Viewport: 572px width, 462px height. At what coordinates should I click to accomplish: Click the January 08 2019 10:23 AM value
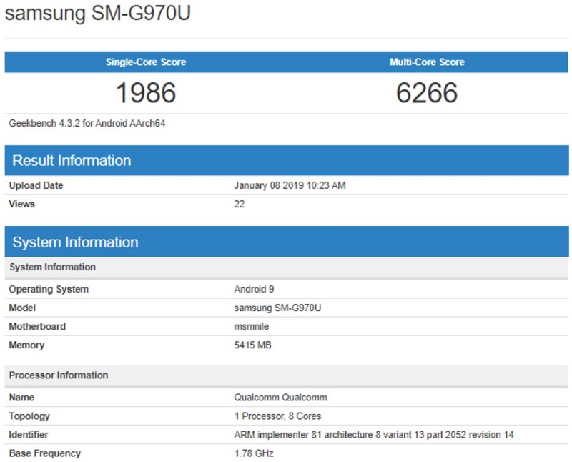290,185
